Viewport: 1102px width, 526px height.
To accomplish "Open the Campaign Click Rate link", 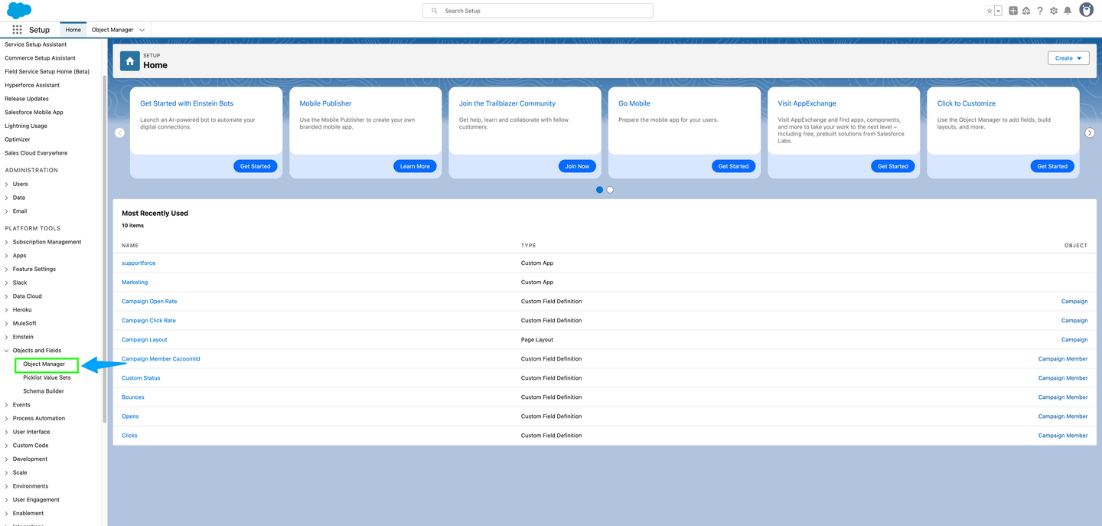I will coord(148,321).
